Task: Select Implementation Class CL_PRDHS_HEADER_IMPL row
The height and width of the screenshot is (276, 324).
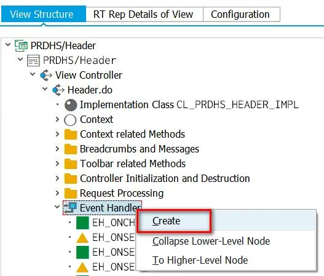Action: [x=189, y=104]
